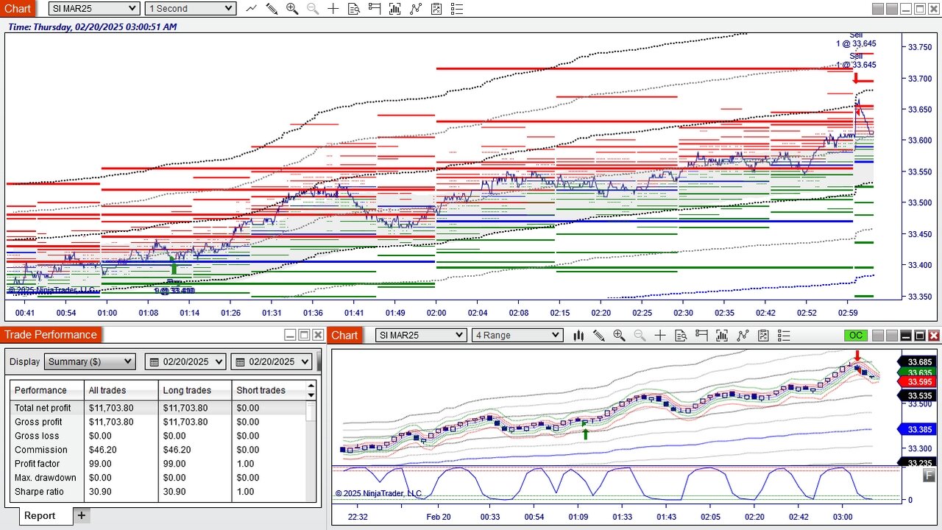Zoom in on the 1 Second chart
Screen dimensions: 942x530
[292, 9]
